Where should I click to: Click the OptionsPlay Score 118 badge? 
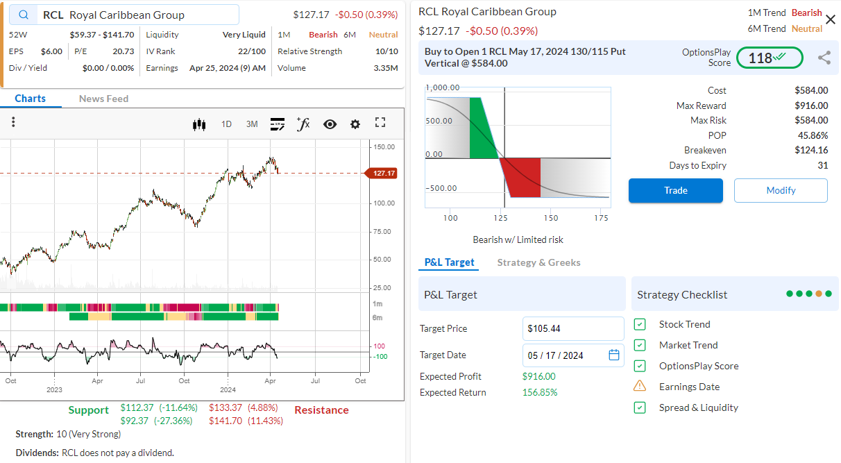(769, 58)
